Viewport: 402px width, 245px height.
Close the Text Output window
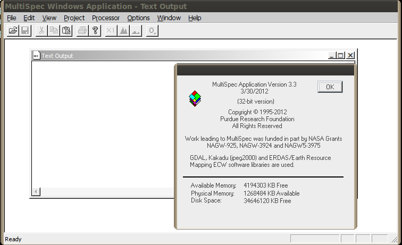click(x=350, y=55)
